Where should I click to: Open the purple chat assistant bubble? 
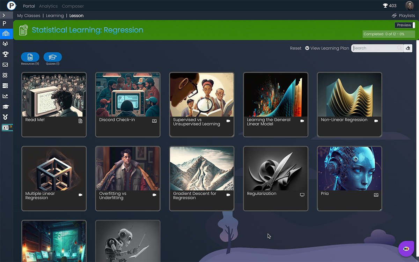406,249
